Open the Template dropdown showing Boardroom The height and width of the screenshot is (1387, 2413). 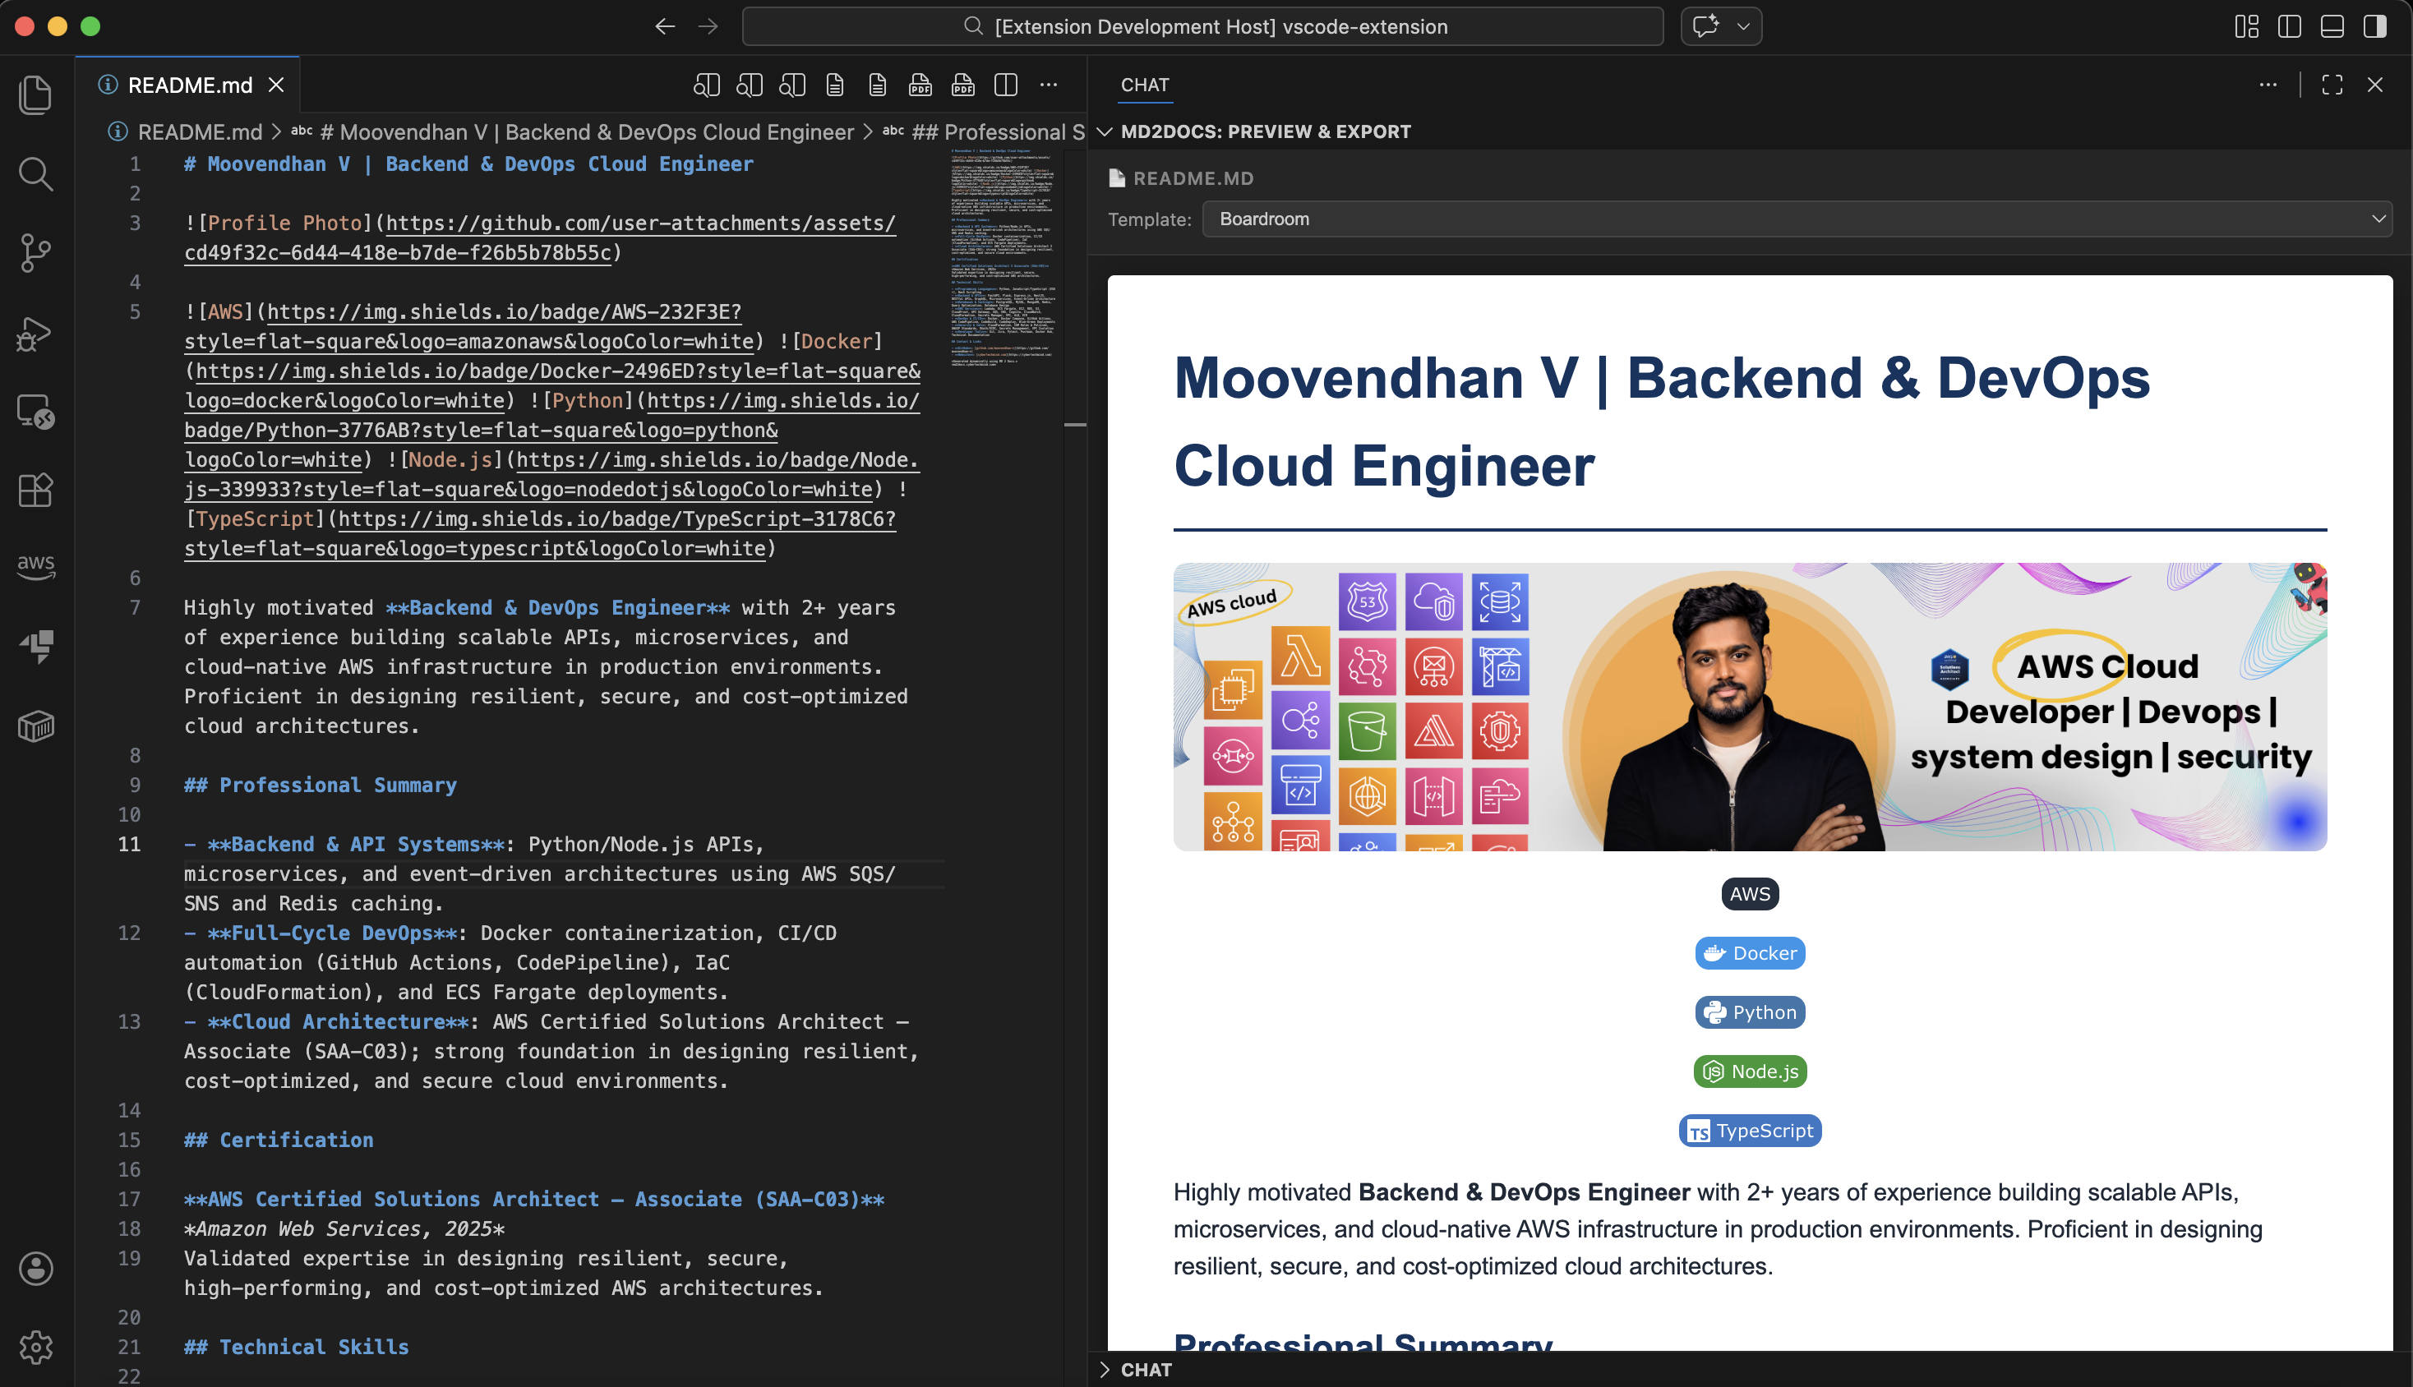(x=1797, y=219)
